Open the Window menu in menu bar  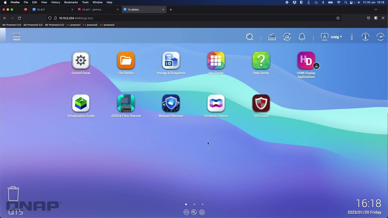pos(97,2)
